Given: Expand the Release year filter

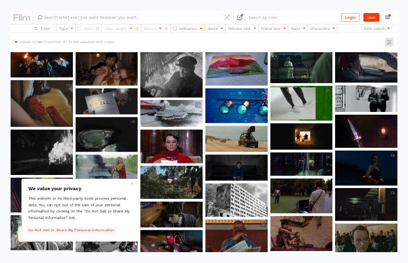Looking at the screenshot, I should 242,28.
